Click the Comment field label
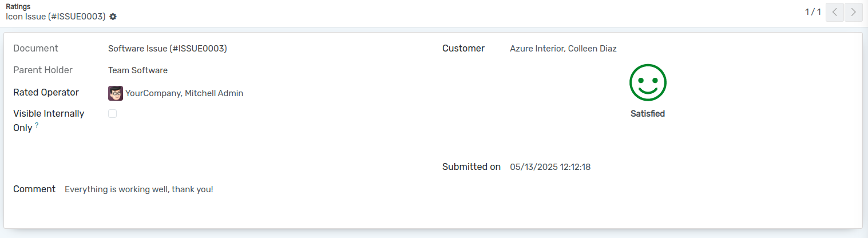 coord(34,189)
